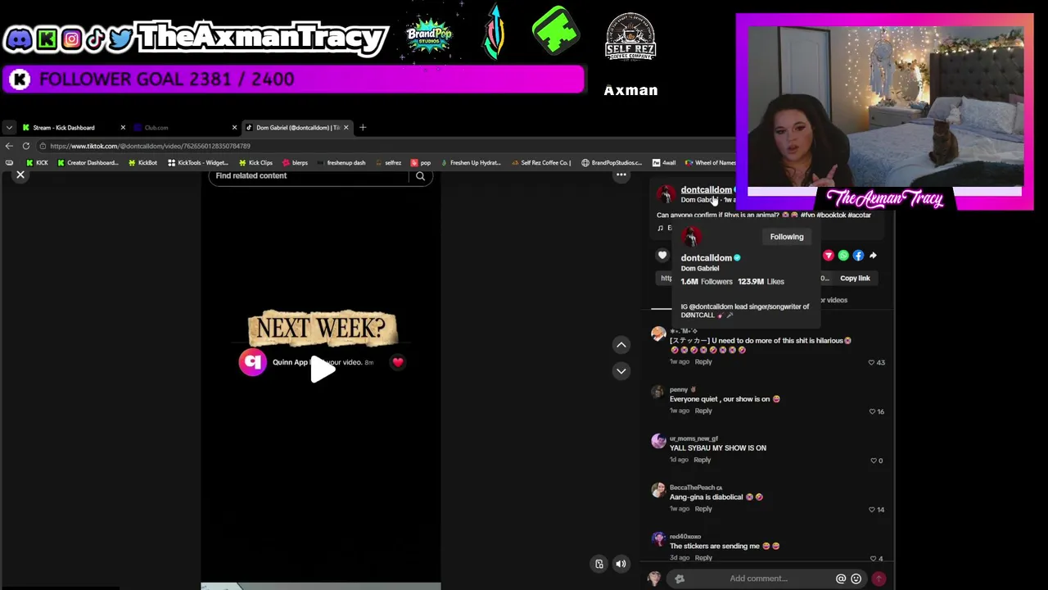Reply to penny's 'Everyone quiet' comment
The image size is (1048, 590).
coord(703,411)
